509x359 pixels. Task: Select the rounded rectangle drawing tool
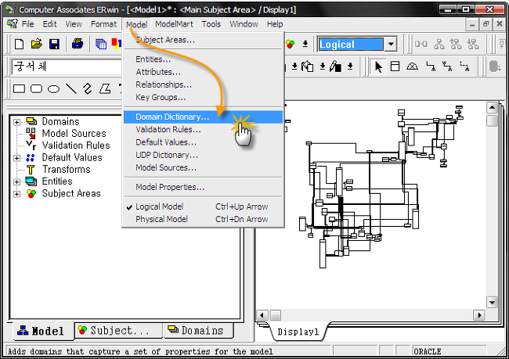click(x=36, y=88)
